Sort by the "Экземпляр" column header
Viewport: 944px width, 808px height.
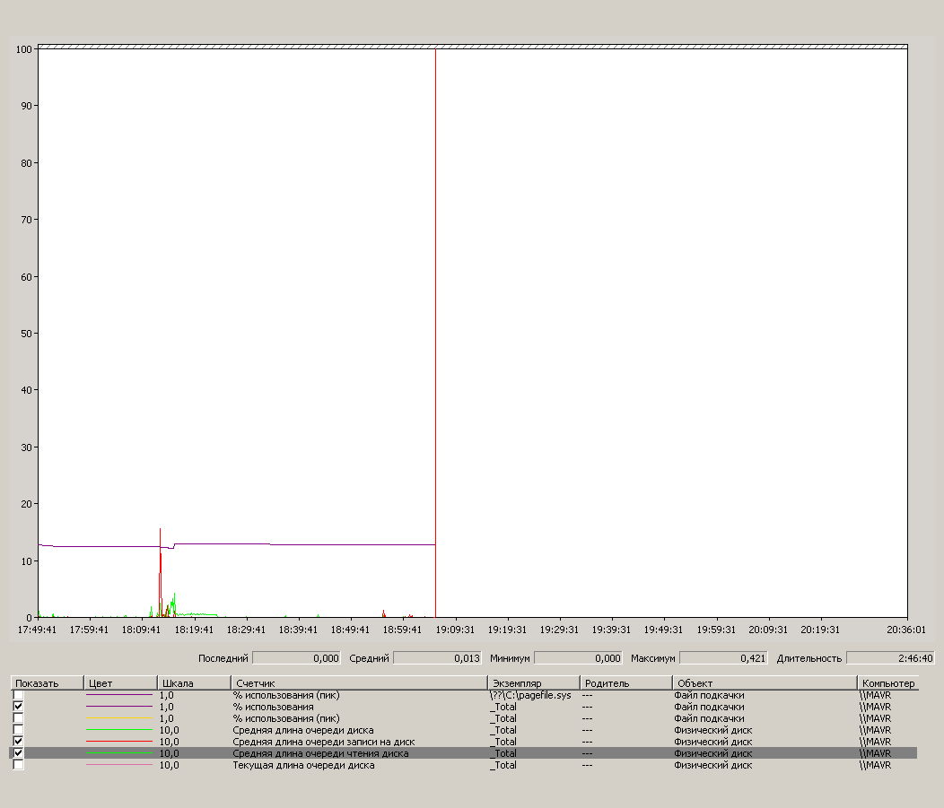(x=533, y=683)
